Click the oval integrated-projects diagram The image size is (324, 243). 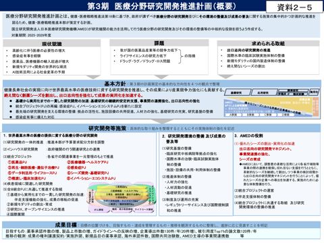[122, 198]
